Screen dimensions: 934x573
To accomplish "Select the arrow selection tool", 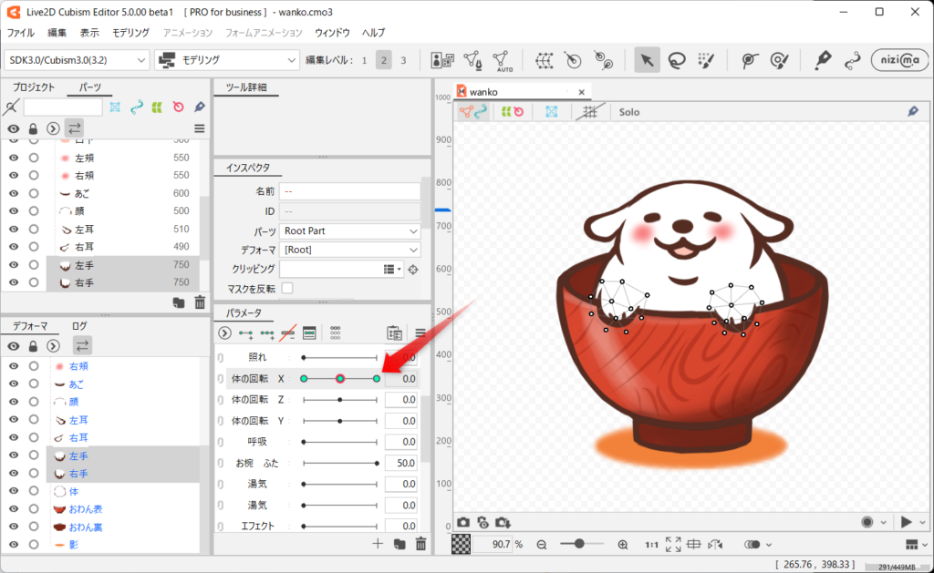I will click(x=647, y=60).
